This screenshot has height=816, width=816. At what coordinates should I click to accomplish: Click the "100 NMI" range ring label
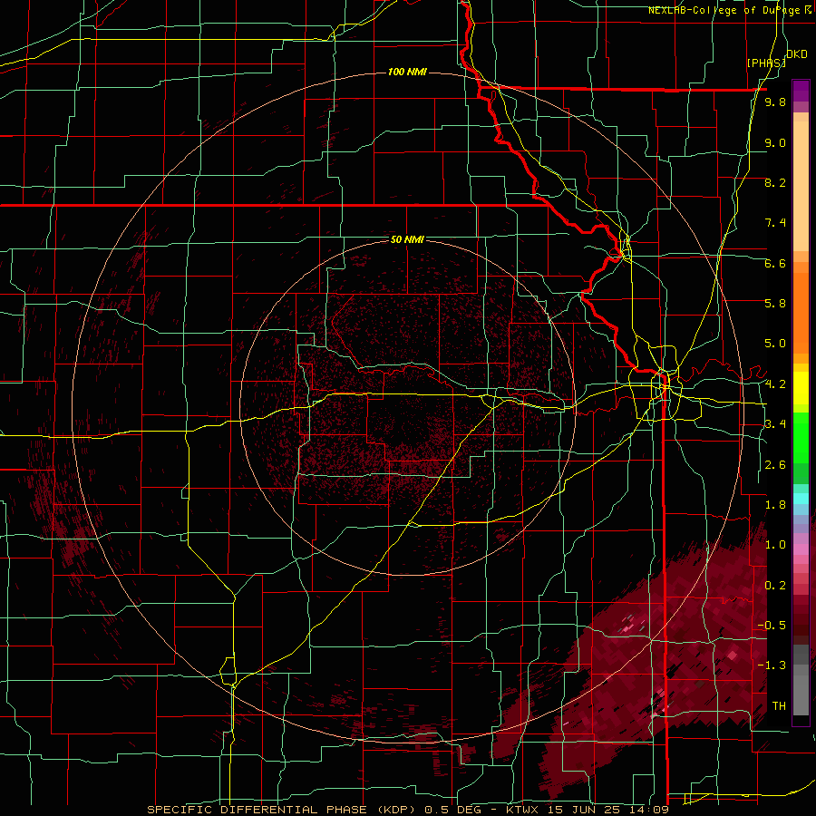click(407, 72)
